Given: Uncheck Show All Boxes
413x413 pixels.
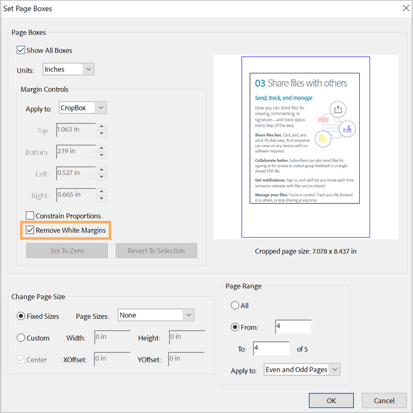Looking at the screenshot, I should (21, 50).
